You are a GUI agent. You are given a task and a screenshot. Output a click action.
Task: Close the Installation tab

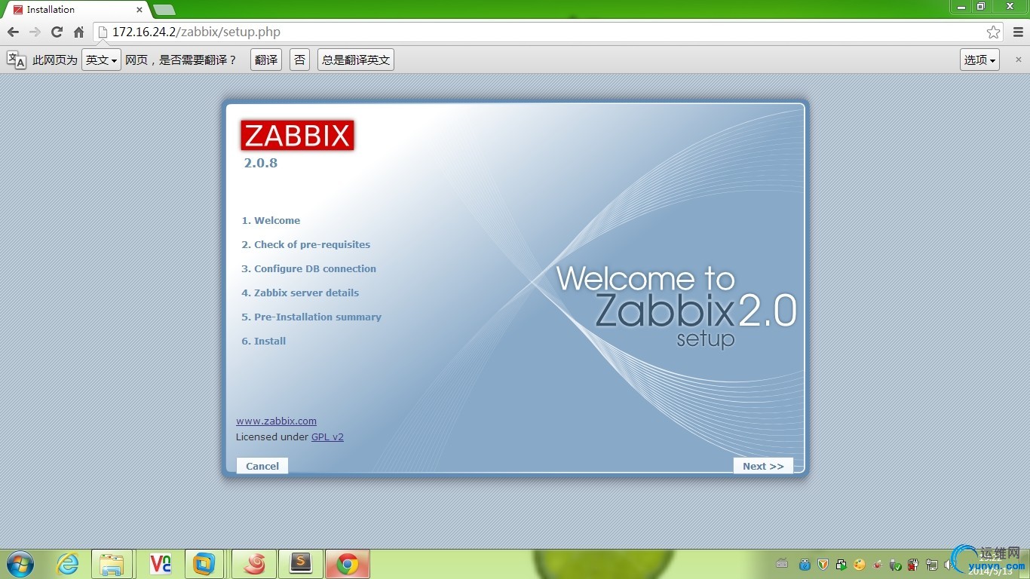139,10
